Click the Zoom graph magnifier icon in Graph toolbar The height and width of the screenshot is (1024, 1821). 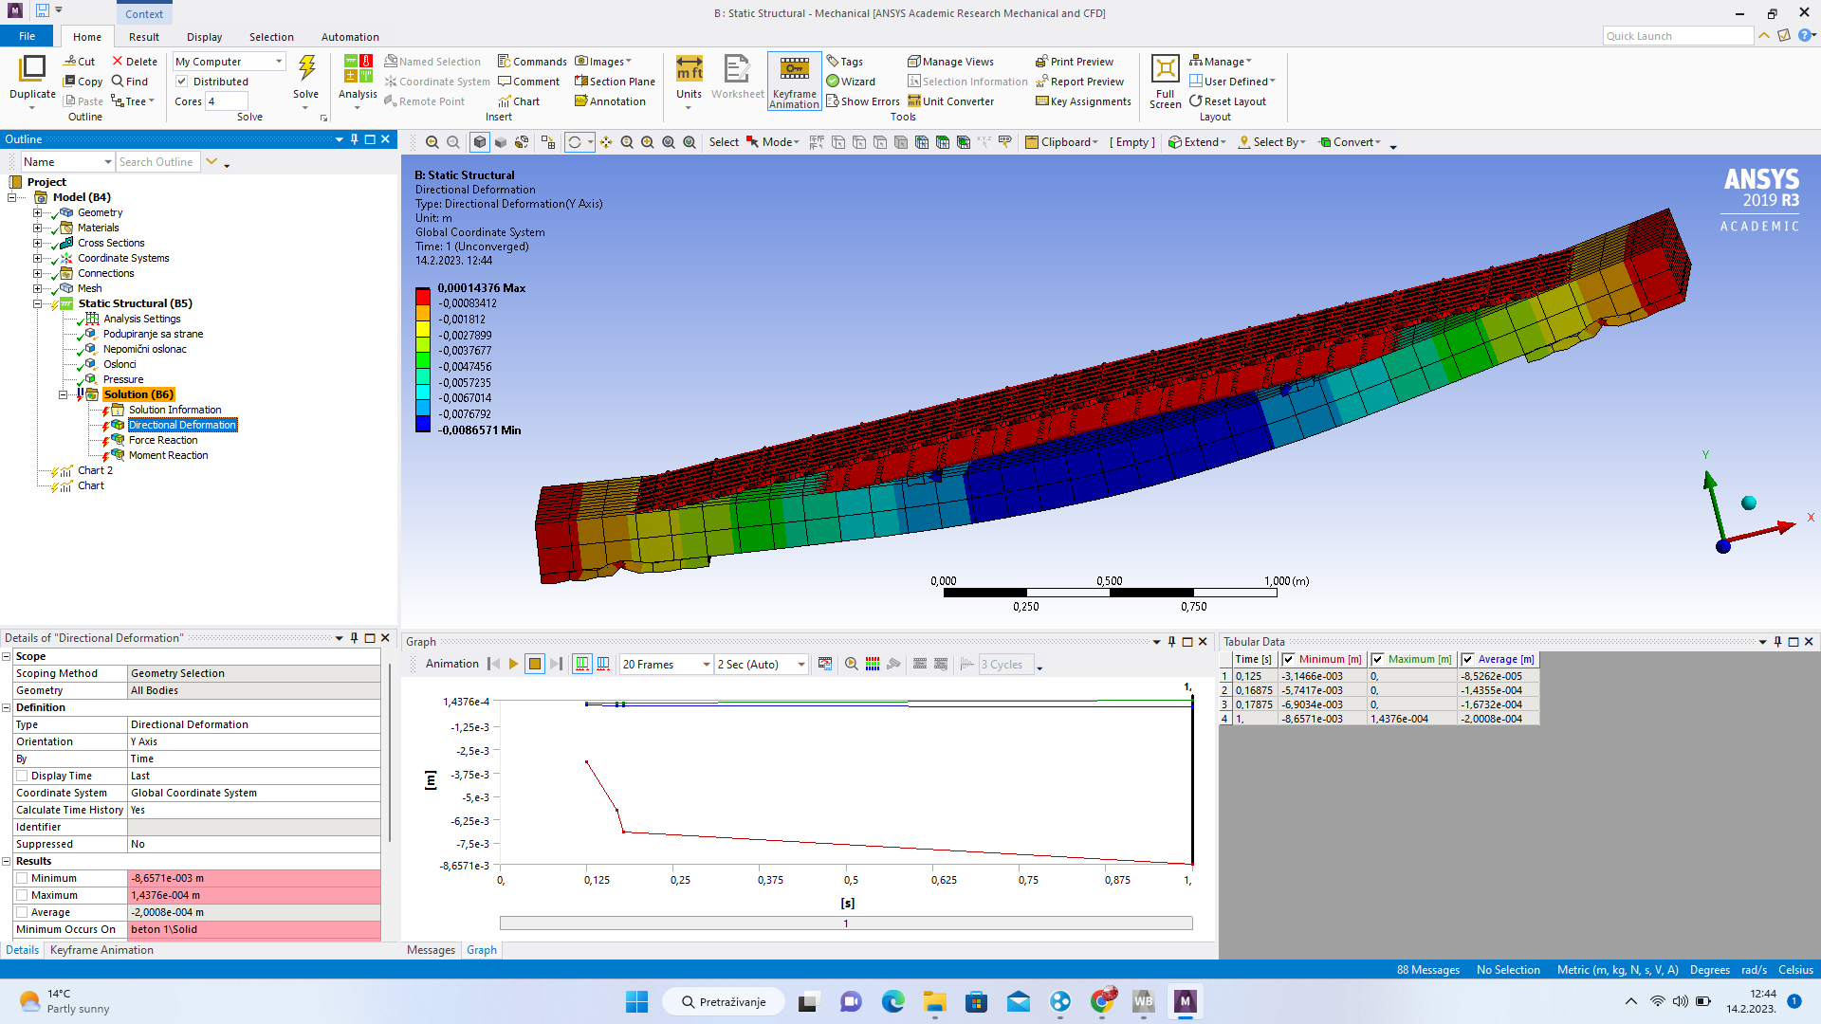[x=851, y=665]
